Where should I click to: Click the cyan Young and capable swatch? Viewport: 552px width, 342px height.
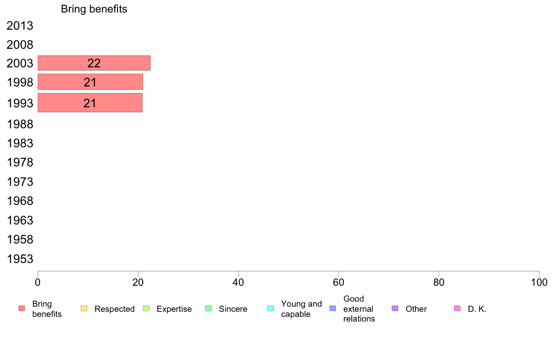tap(271, 309)
